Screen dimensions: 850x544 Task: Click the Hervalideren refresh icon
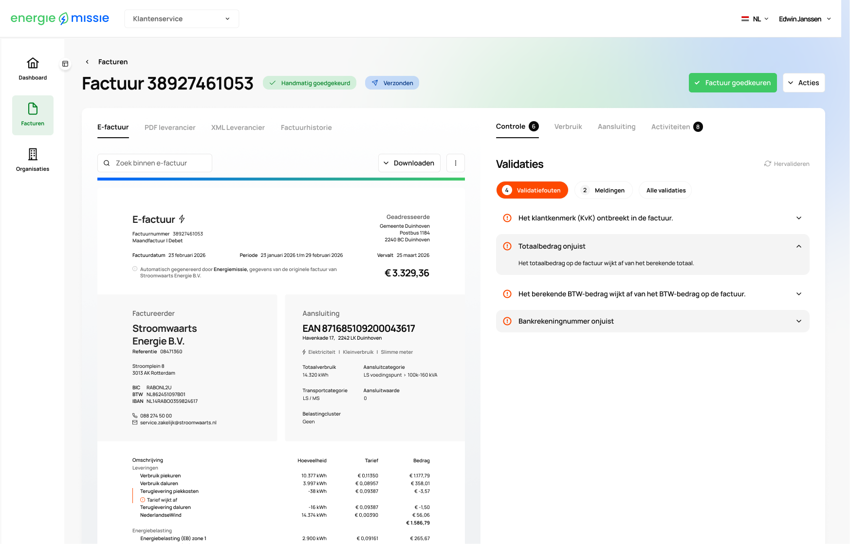768,164
